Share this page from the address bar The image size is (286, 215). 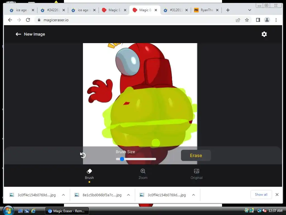tap(238, 20)
